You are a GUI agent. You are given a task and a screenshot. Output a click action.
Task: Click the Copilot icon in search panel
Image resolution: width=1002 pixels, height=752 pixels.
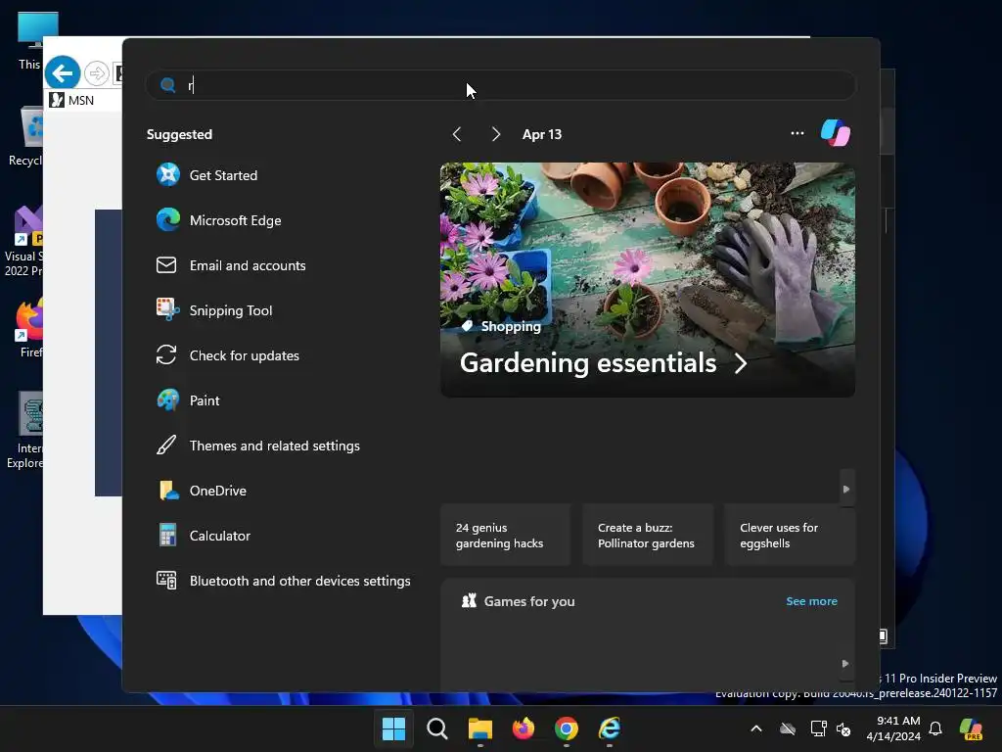[836, 133]
